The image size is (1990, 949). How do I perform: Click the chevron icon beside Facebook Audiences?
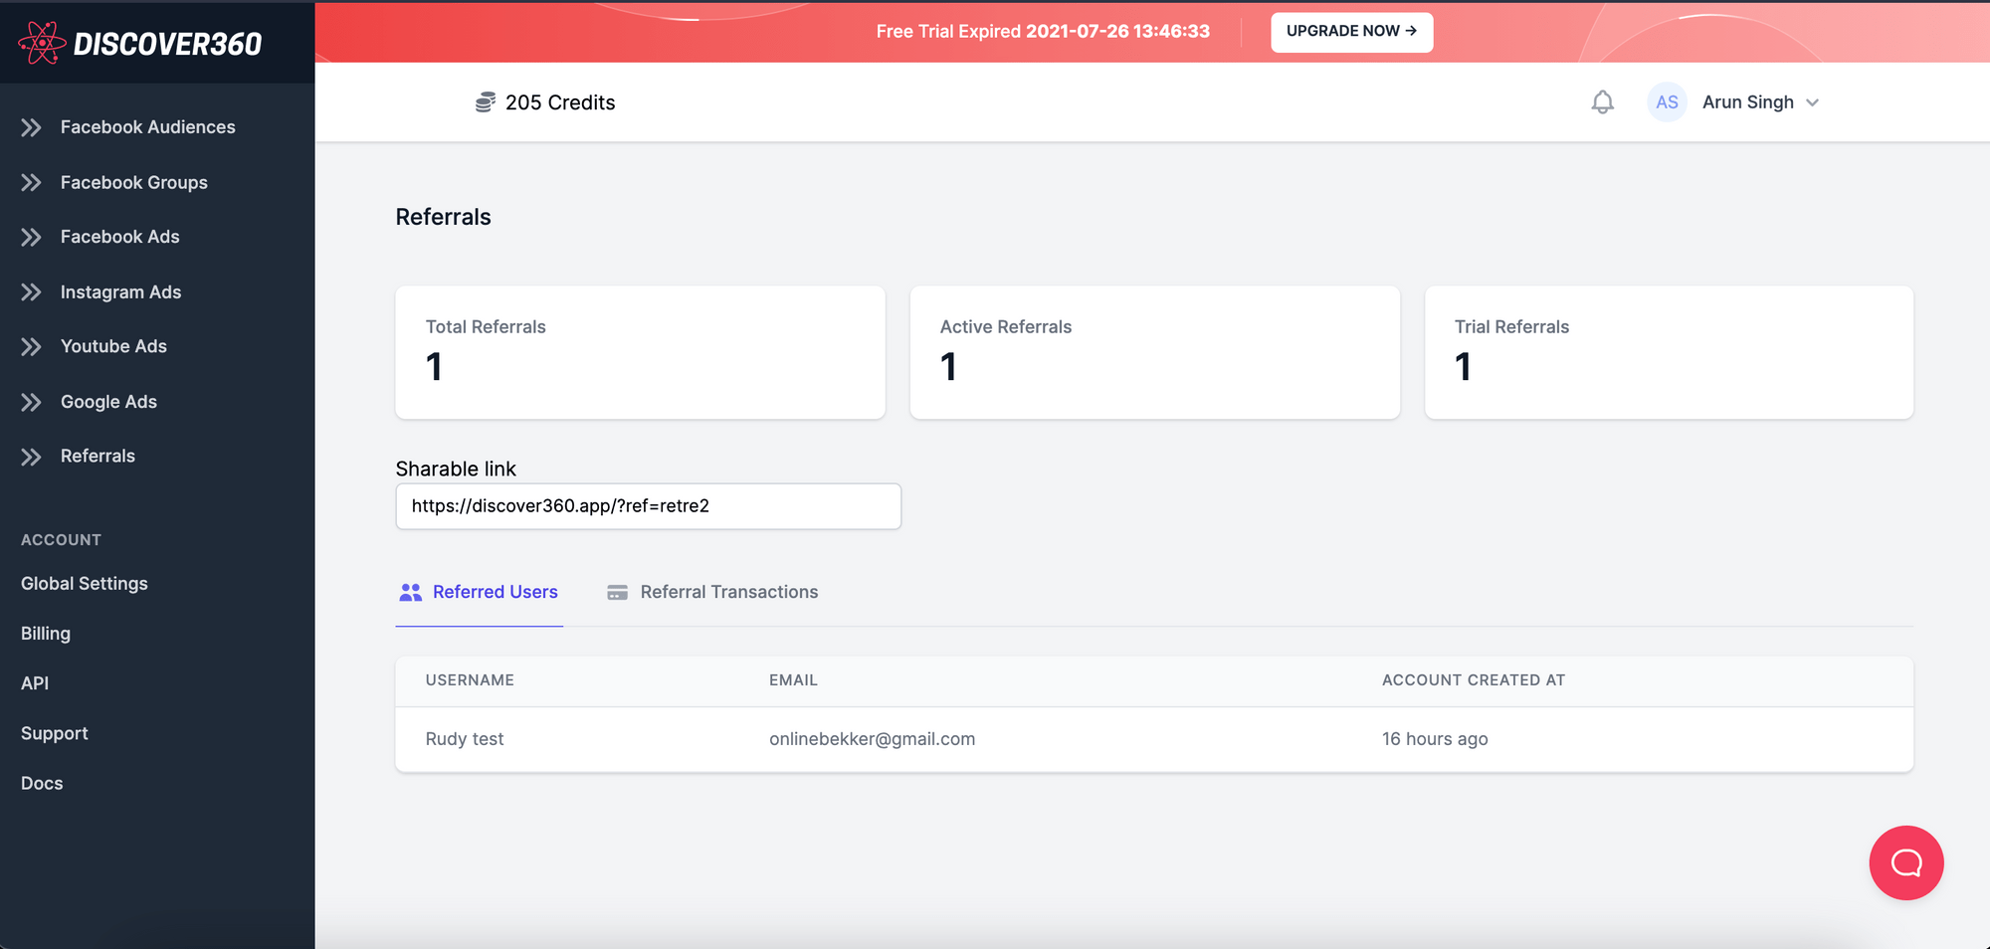coord(32,127)
